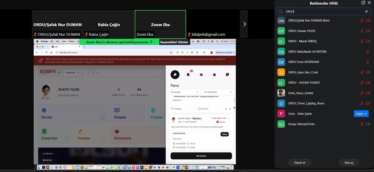Open the History menu in macOS menu bar
The height and width of the screenshot is (172, 374).
click(x=72, y=41)
